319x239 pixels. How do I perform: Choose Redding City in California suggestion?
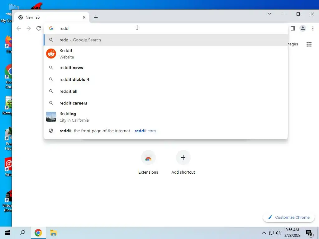click(x=166, y=117)
